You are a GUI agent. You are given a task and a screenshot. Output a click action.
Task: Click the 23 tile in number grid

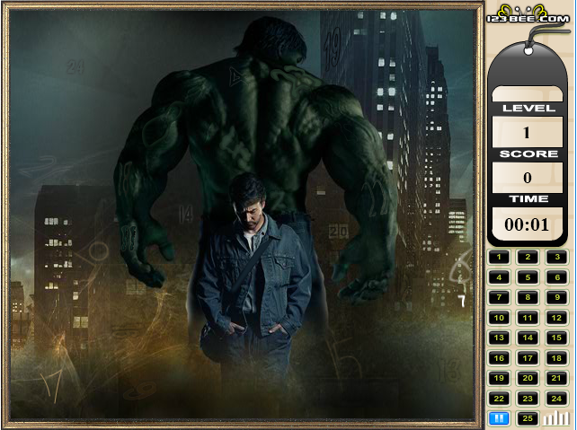pos(528,399)
